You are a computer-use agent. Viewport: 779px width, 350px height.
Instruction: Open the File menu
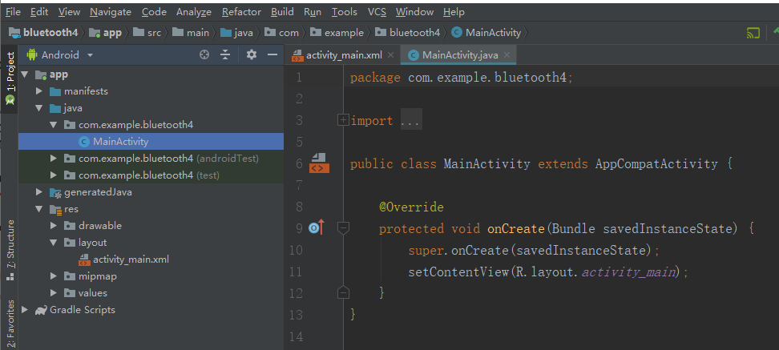(x=13, y=11)
